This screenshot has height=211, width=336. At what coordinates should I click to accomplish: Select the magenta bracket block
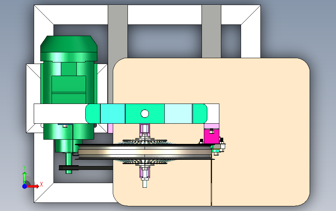click(211, 136)
